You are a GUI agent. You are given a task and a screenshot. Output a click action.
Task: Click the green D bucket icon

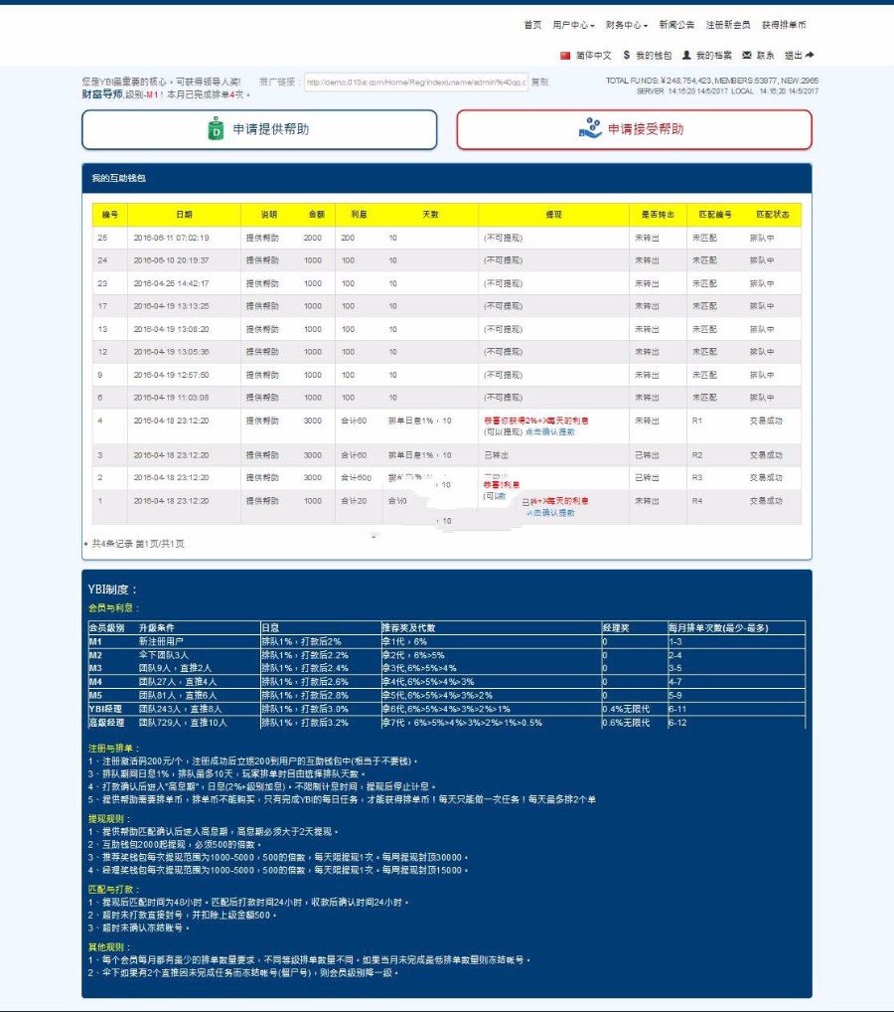click(x=217, y=129)
